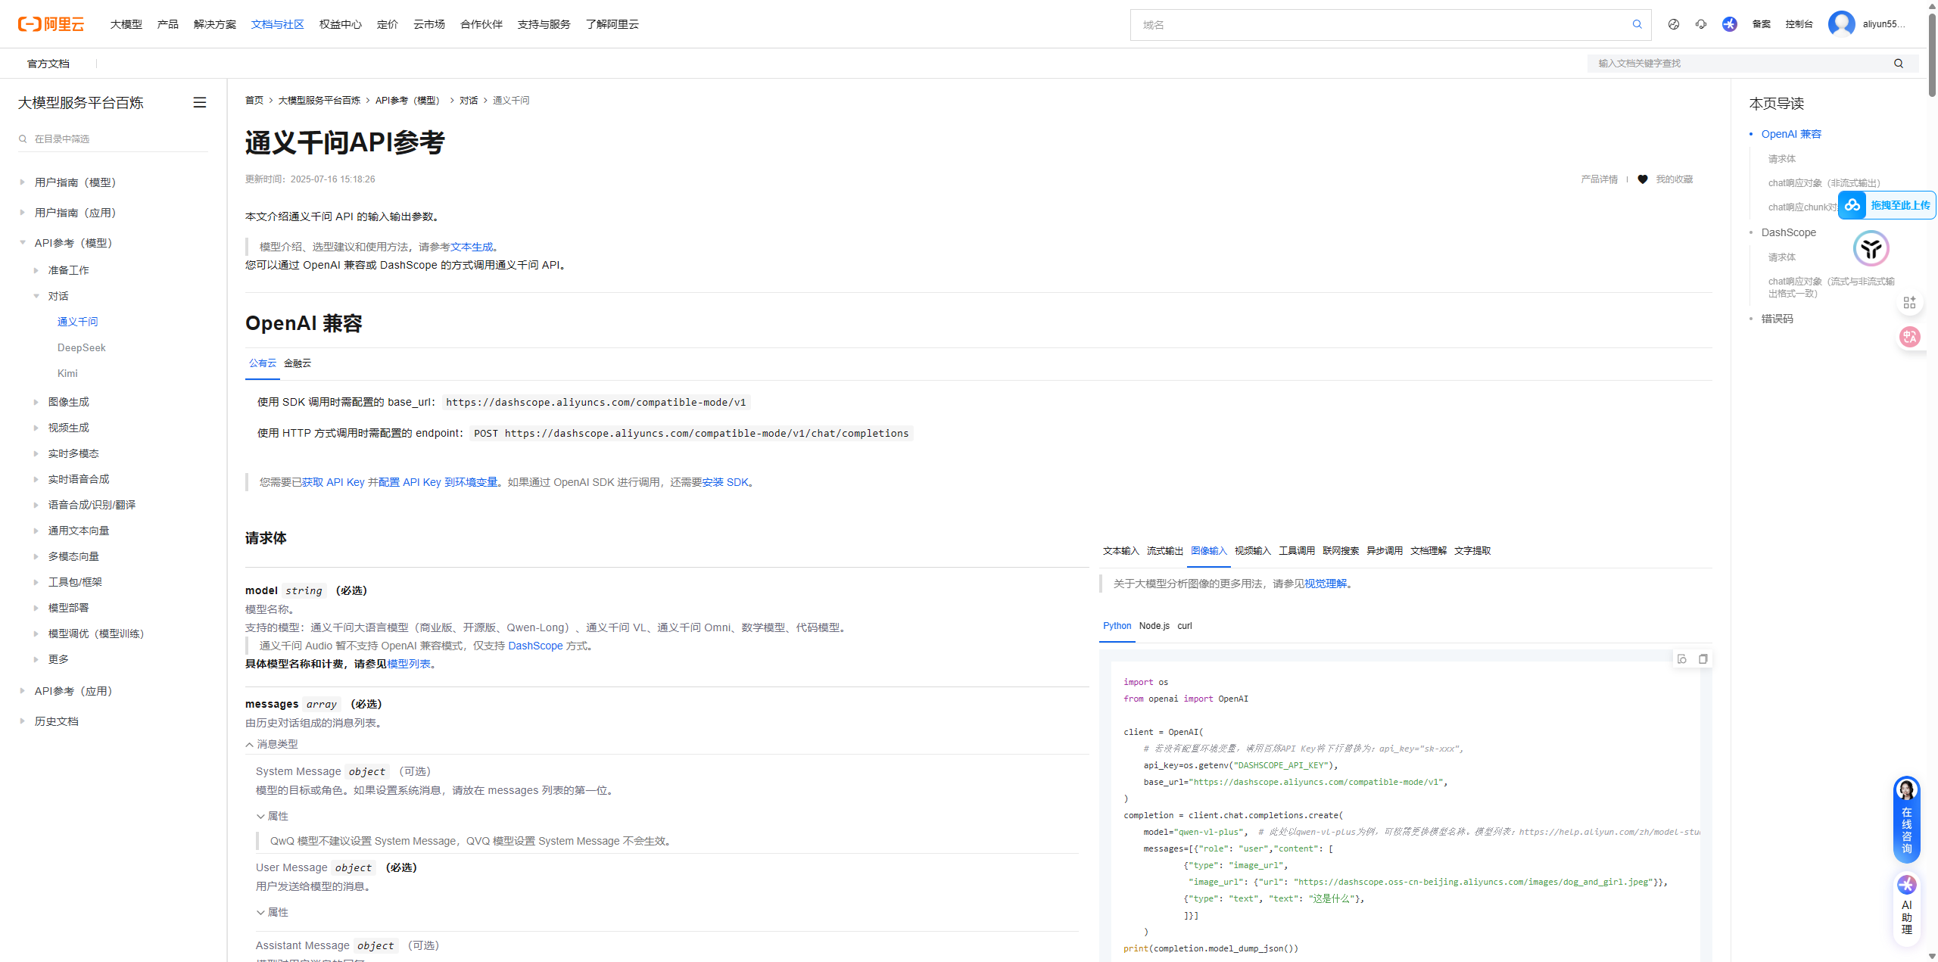Image resolution: width=1938 pixels, height=962 pixels.
Task: Open the AI 助理 floating assistant
Action: [1907, 908]
